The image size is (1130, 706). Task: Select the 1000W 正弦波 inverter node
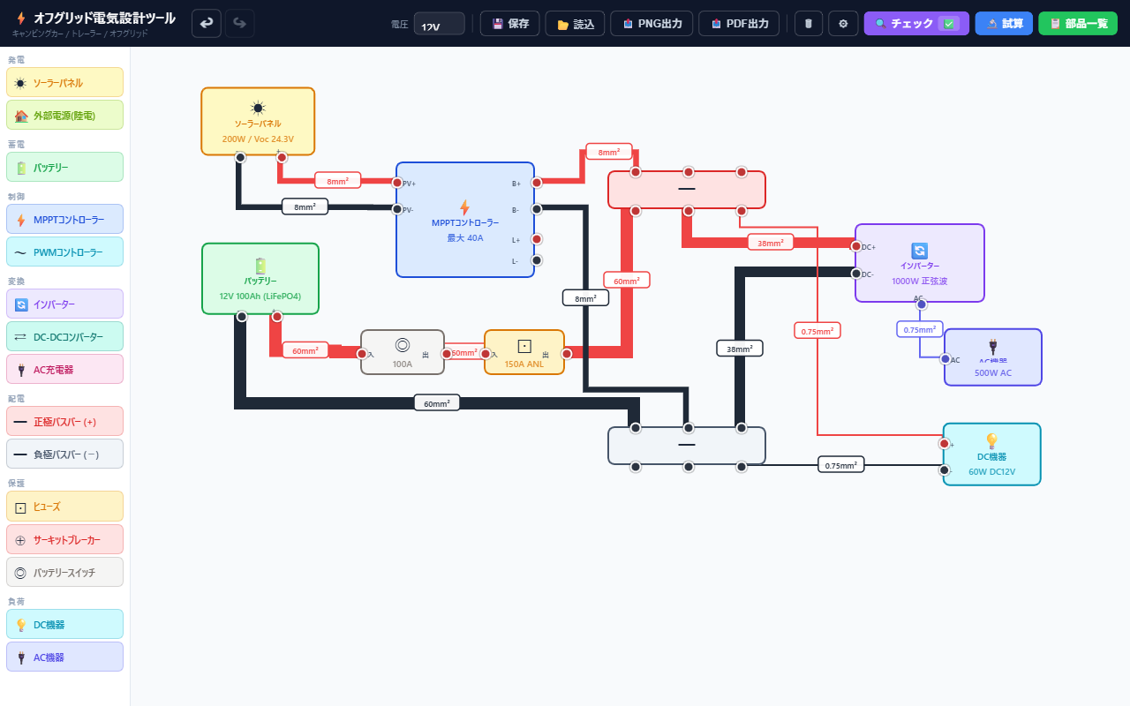[919, 263]
